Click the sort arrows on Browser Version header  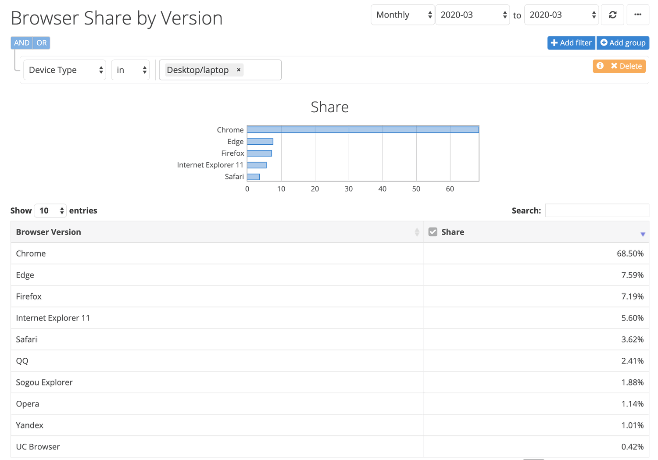(417, 232)
